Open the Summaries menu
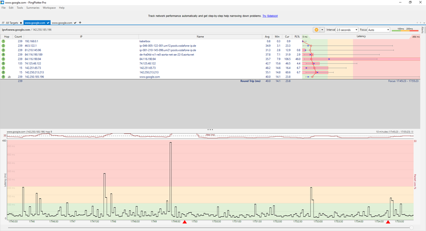 [32, 8]
